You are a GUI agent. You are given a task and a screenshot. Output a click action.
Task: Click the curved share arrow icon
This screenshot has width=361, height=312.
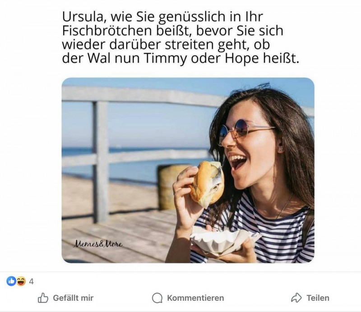point(296,298)
